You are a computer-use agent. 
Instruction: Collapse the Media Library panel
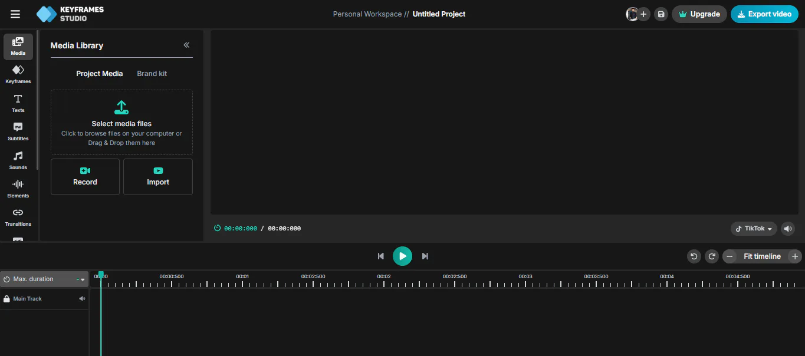coord(186,45)
